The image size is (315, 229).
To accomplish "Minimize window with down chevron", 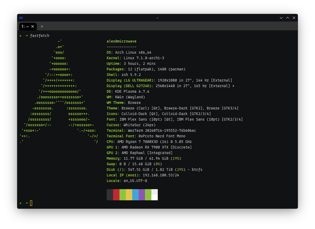I will 281,18.
